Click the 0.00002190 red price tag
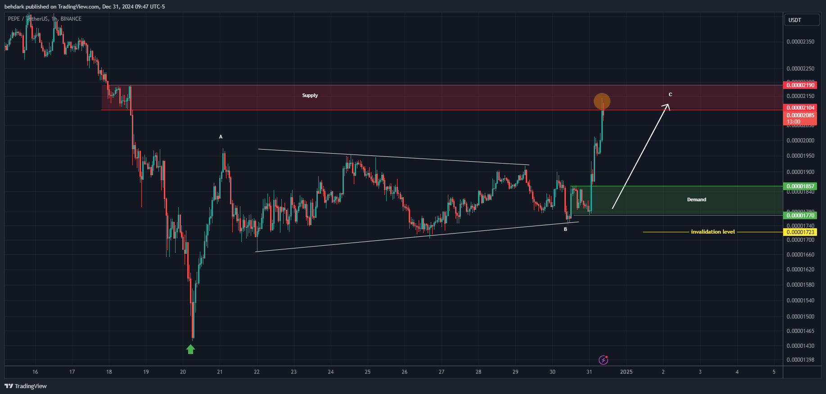The height and width of the screenshot is (394, 826). 800,85
